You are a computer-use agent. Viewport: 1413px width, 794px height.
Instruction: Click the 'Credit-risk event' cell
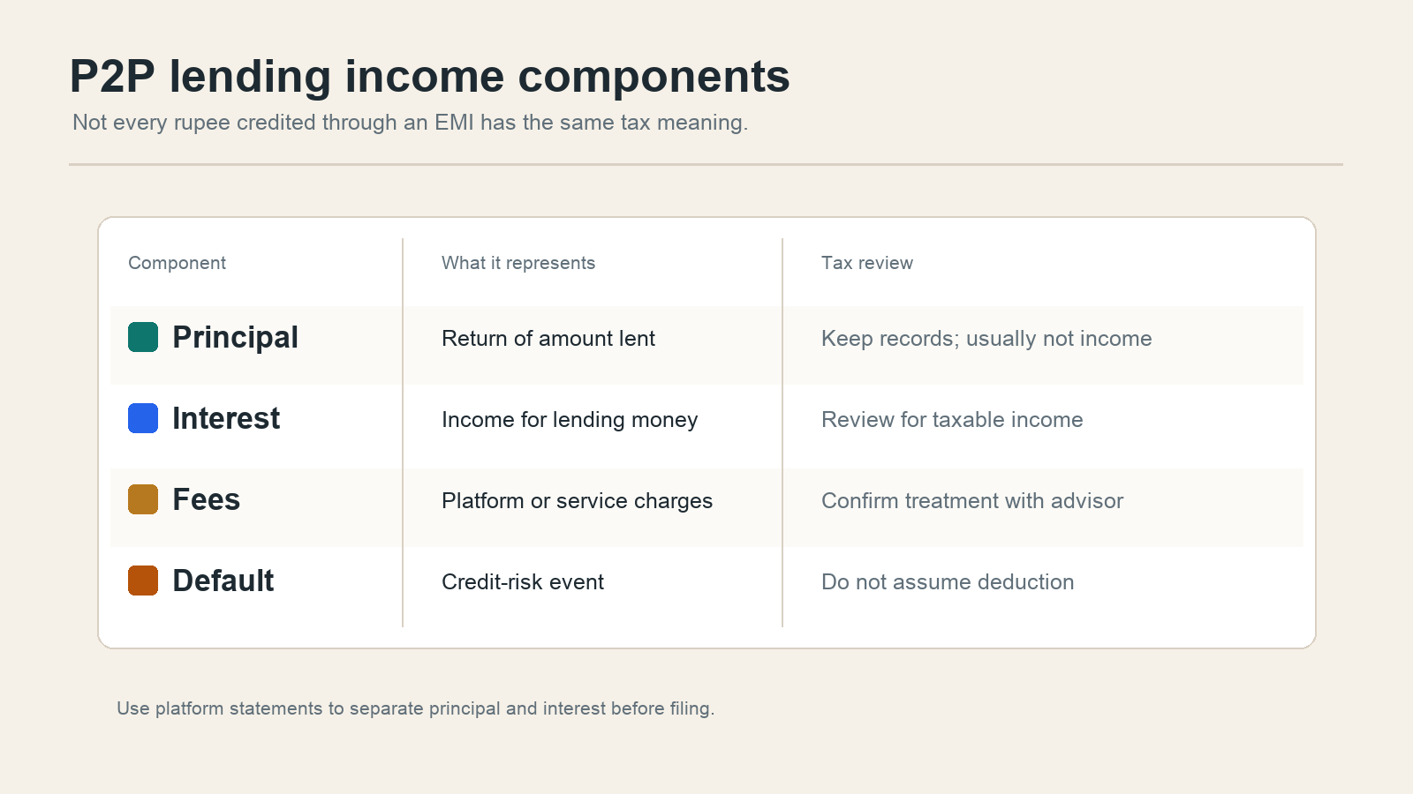point(523,582)
